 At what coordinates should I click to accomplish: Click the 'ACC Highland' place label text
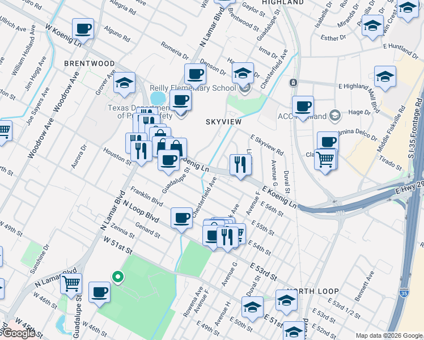302,117
